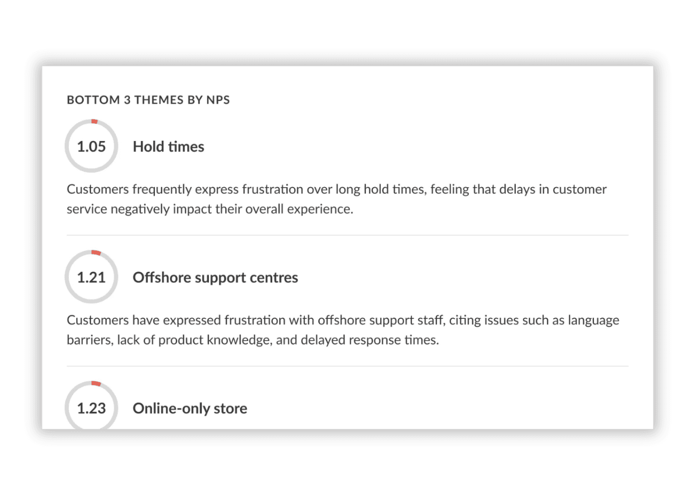Open the Online-only store theme
Image resolution: width=693 pixels, height=495 pixels.
(x=189, y=408)
